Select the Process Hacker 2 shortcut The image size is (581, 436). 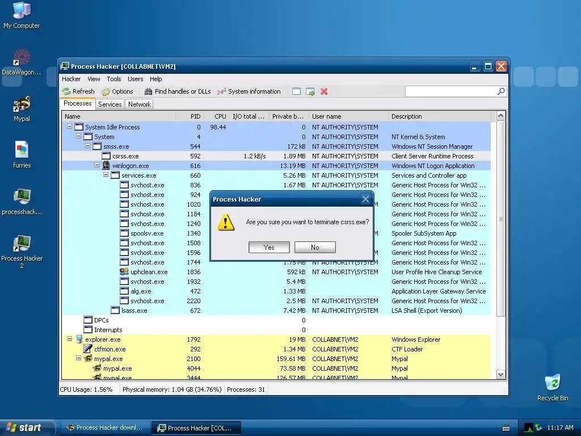pos(22,251)
